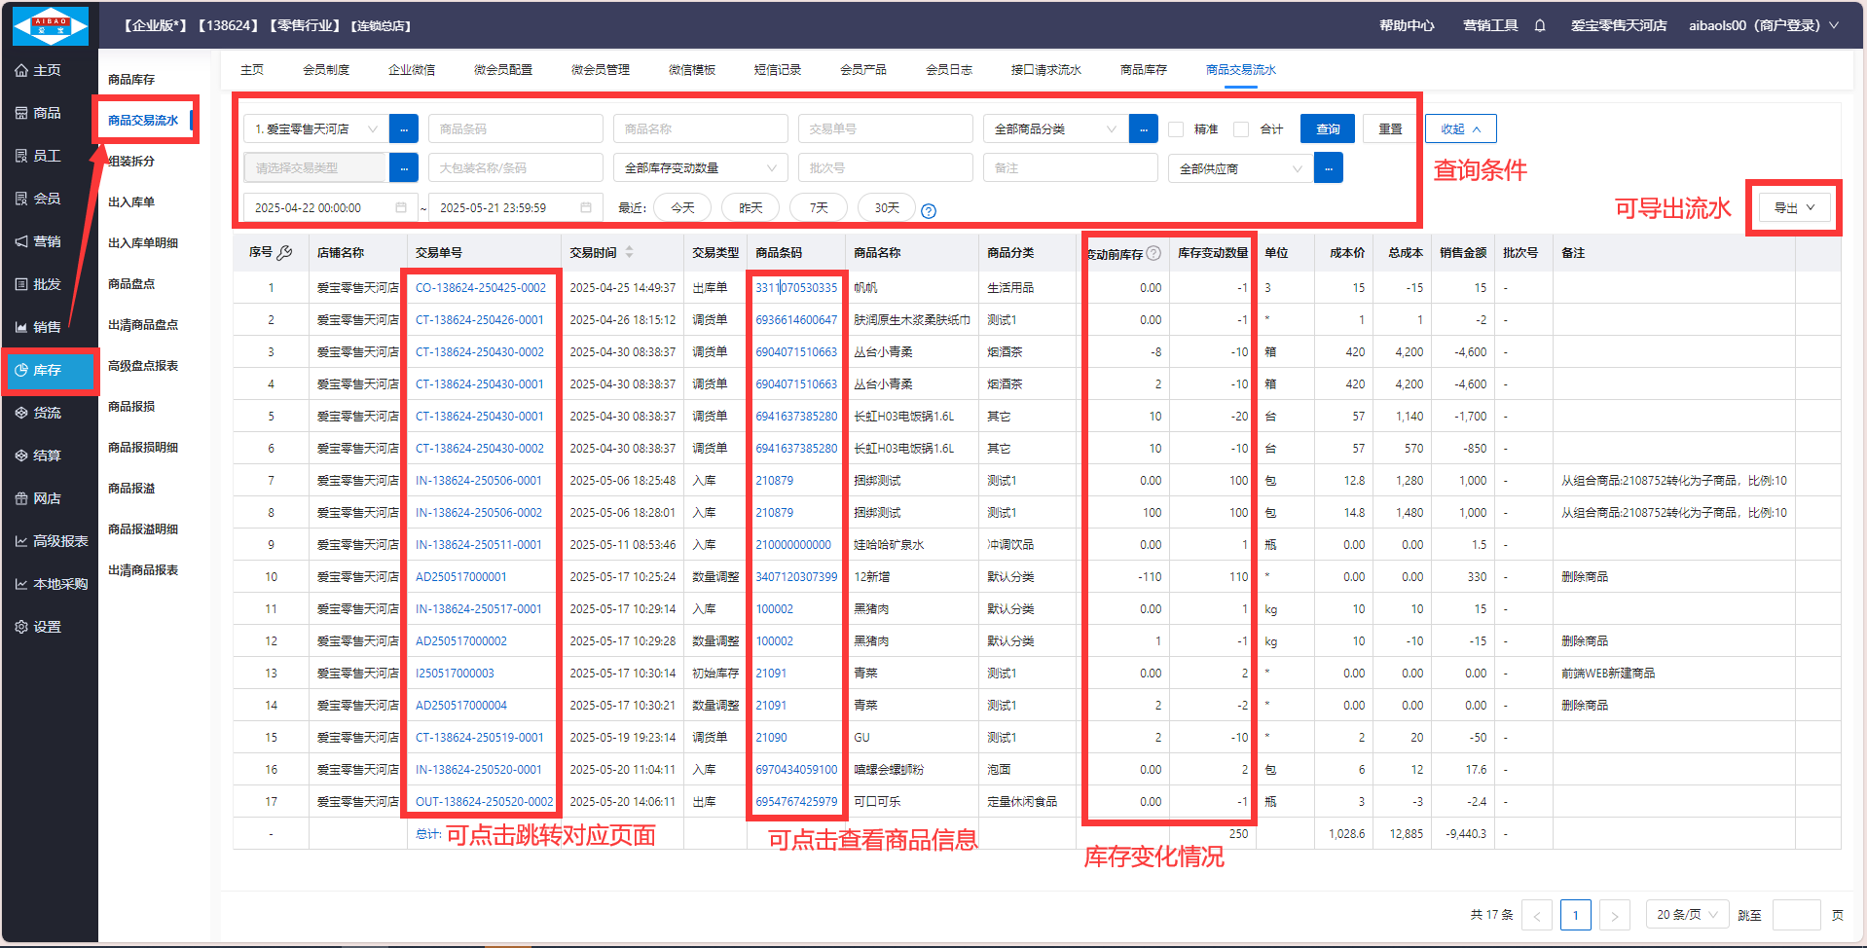Switch to 会员制度 tab
This screenshot has width=1867, height=948.
point(326,70)
